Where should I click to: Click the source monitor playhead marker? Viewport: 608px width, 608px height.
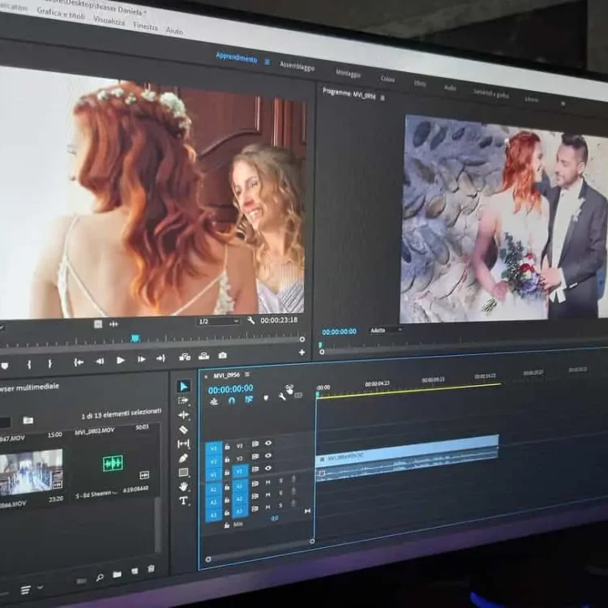(135, 339)
